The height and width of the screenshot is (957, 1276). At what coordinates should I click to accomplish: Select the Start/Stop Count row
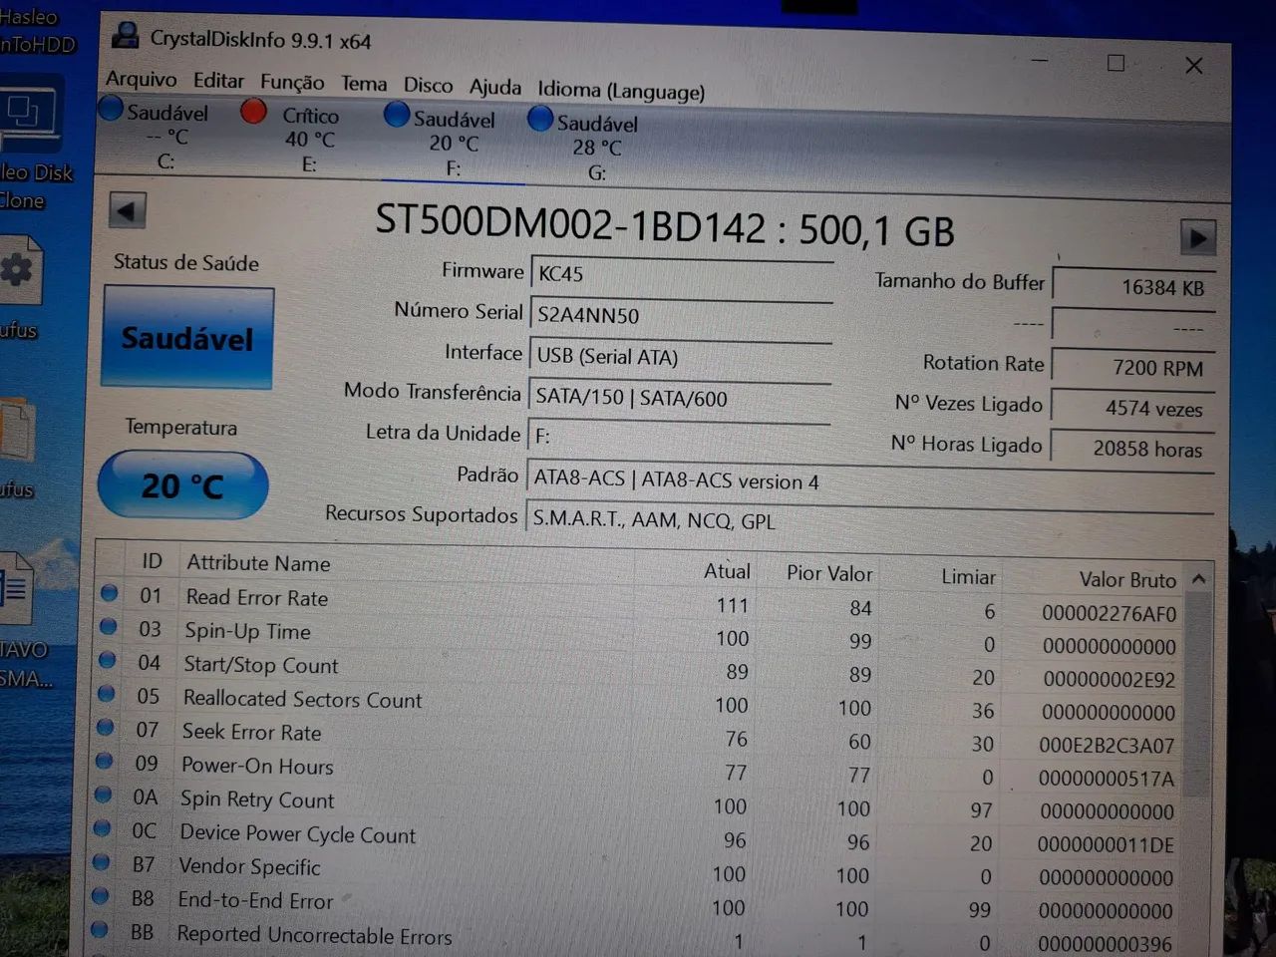point(638,670)
